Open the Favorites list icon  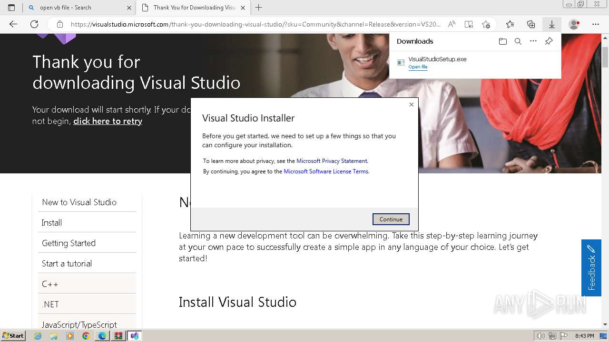point(510,24)
